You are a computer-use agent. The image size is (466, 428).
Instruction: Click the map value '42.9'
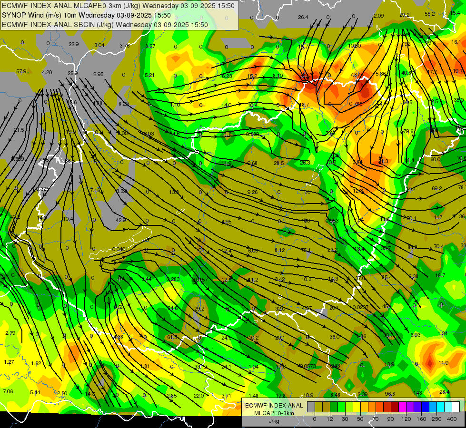pos(120,220)
